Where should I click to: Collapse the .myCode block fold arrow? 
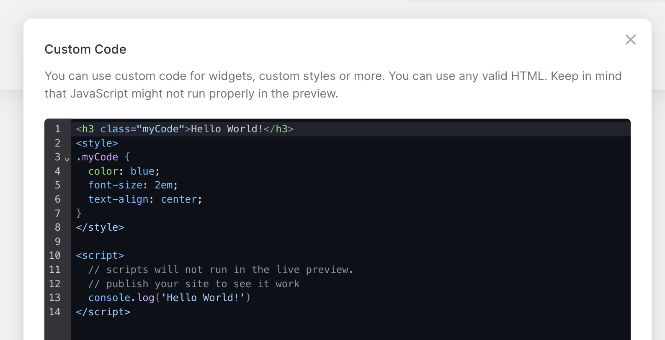point(67,159)
